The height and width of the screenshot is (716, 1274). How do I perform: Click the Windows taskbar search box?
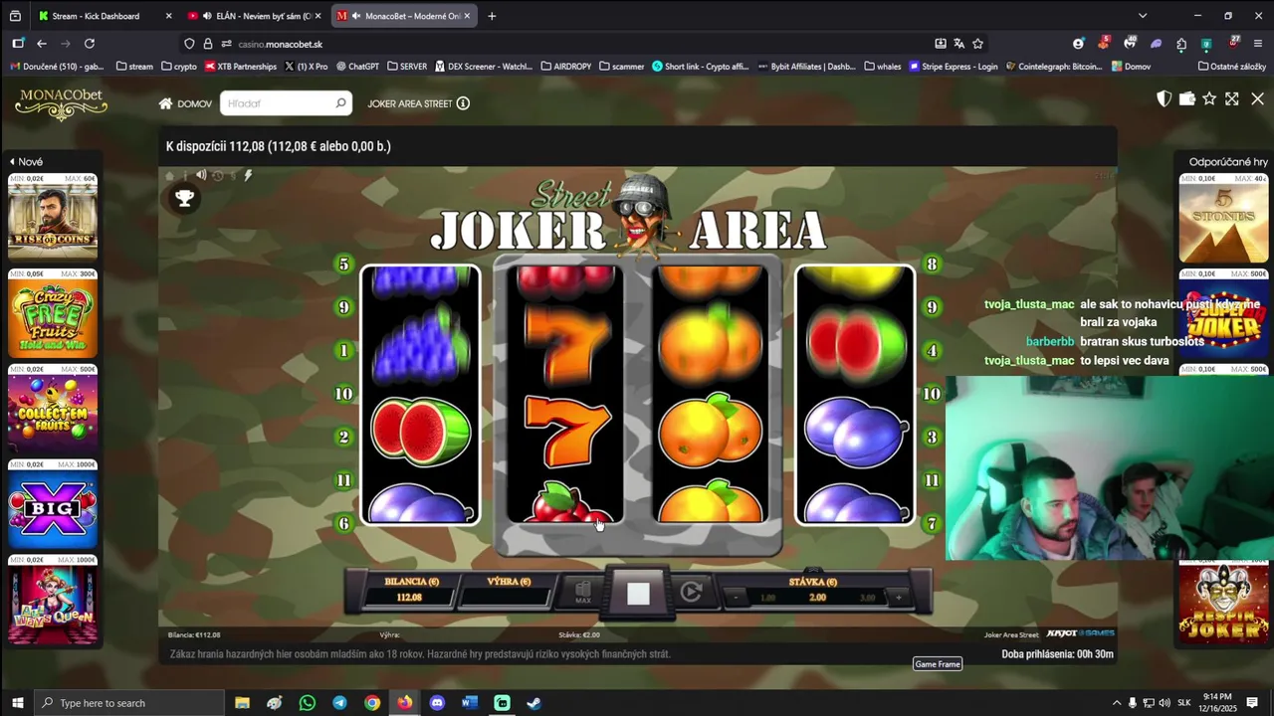pyautogui.click(x=129, y=703)
